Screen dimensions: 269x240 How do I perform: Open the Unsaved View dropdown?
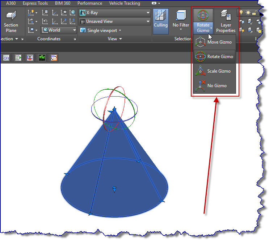coord(115,21)
